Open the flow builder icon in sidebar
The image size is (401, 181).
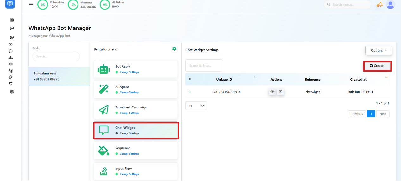point(11,71)
